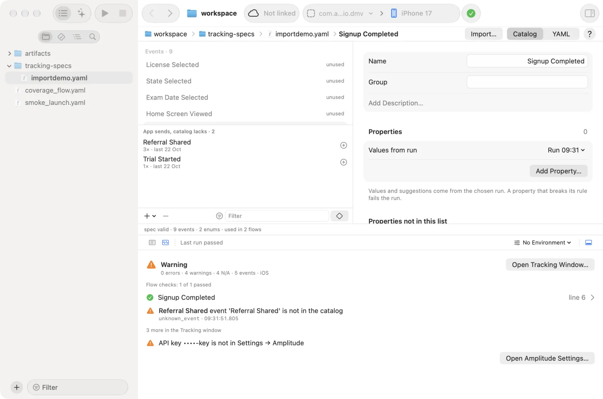Open coverage_flow.yaml in the sidebar

point(55,90)
